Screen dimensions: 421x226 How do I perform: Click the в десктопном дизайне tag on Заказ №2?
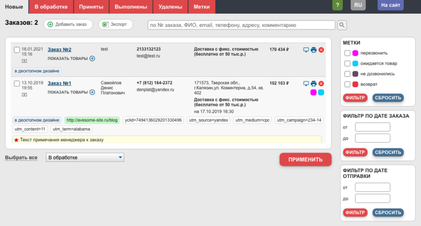pyautogui.click(x=37, y=71)
